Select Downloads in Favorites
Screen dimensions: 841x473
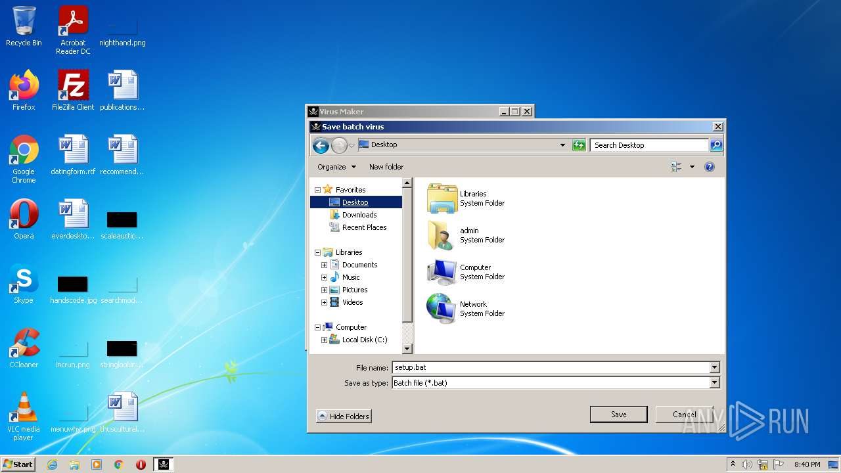[x=359, y=215]
